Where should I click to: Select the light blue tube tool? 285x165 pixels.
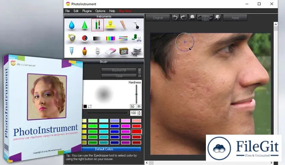tap(72, 51)
